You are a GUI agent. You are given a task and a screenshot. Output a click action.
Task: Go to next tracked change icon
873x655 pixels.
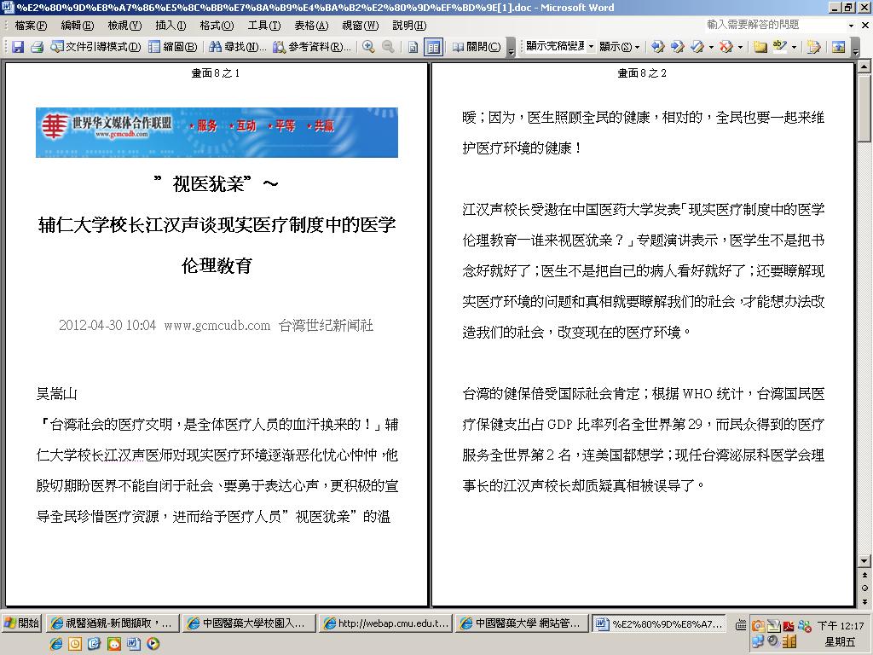(x=677, y=47)
